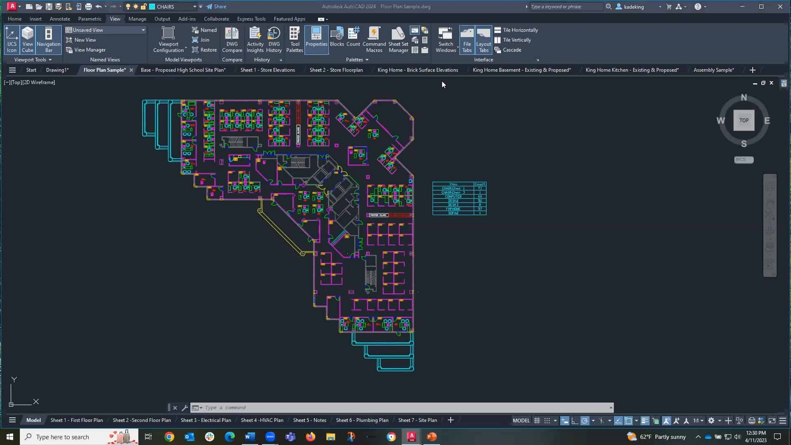Image resolution: width=791 pixels, height=445 pixels.
Task: Click the Share button
Action: 216,7
